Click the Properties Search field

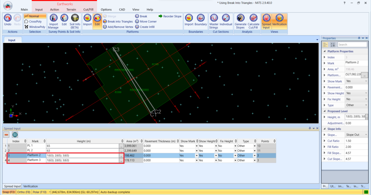click(352, 44)
